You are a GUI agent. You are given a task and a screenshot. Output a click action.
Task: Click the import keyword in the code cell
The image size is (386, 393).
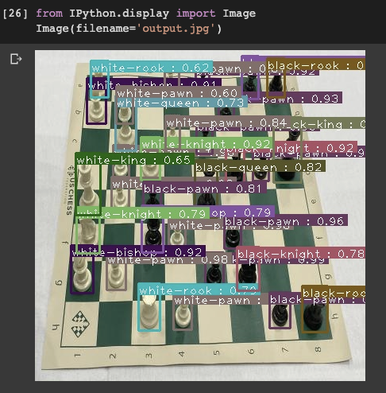pyautogui.click(x=195, y=14)
